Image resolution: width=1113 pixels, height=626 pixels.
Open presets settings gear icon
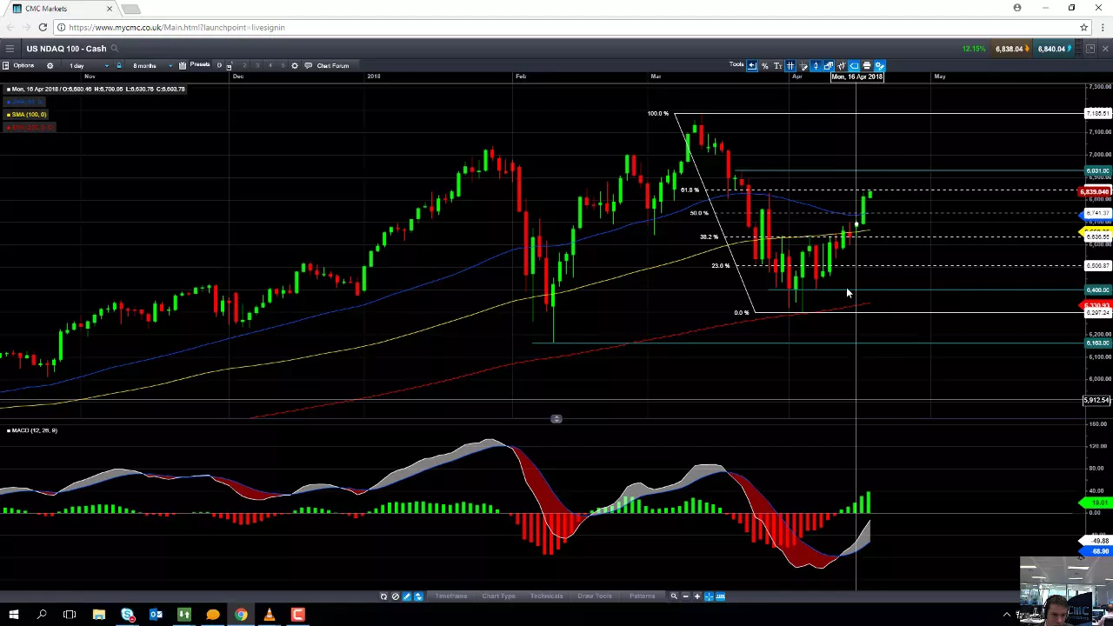[x=295, y=66]
